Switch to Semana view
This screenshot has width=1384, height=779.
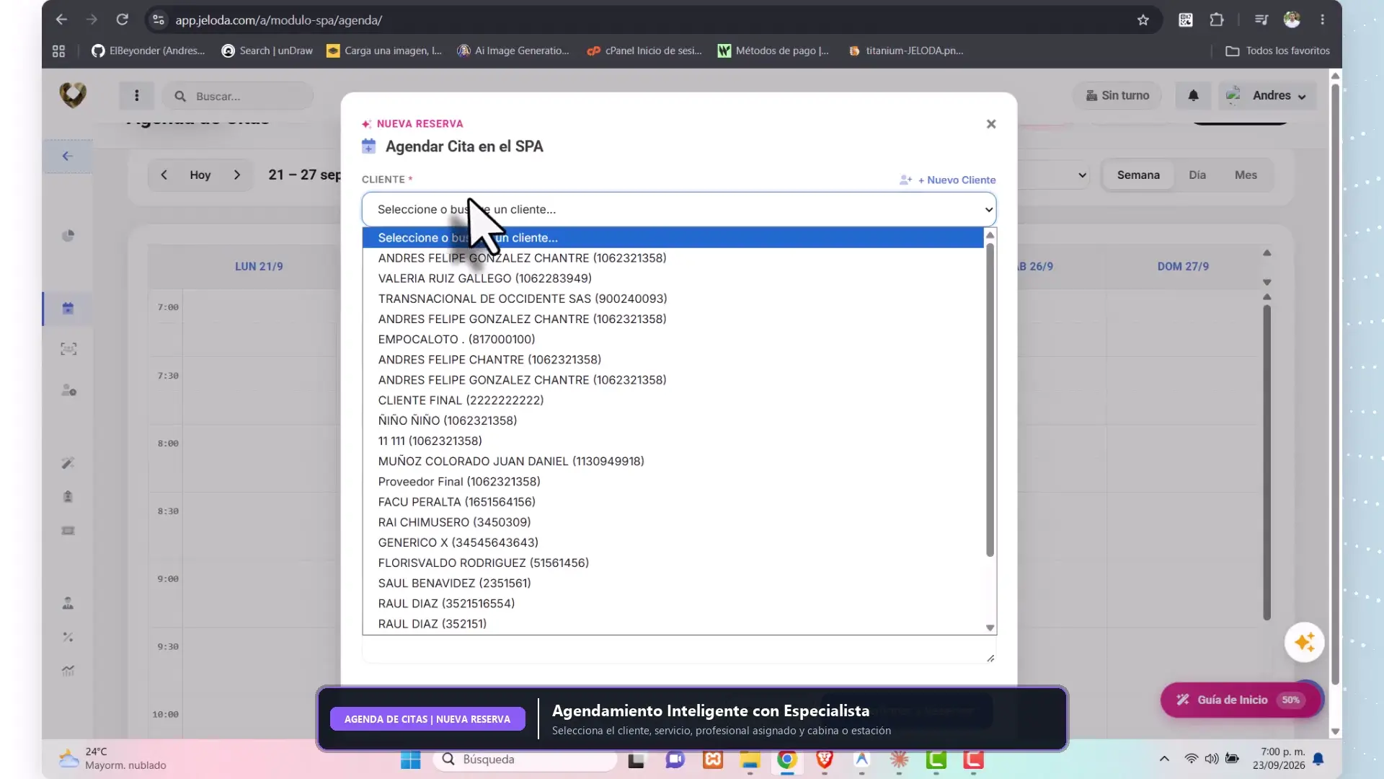point(1138,175)
